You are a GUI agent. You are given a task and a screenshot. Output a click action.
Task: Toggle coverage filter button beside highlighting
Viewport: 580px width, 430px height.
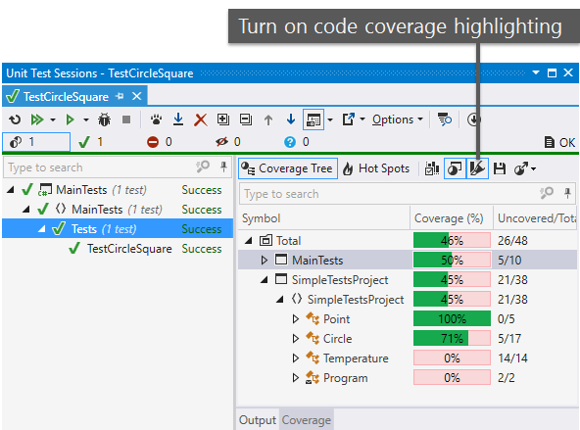coord(455,168)
